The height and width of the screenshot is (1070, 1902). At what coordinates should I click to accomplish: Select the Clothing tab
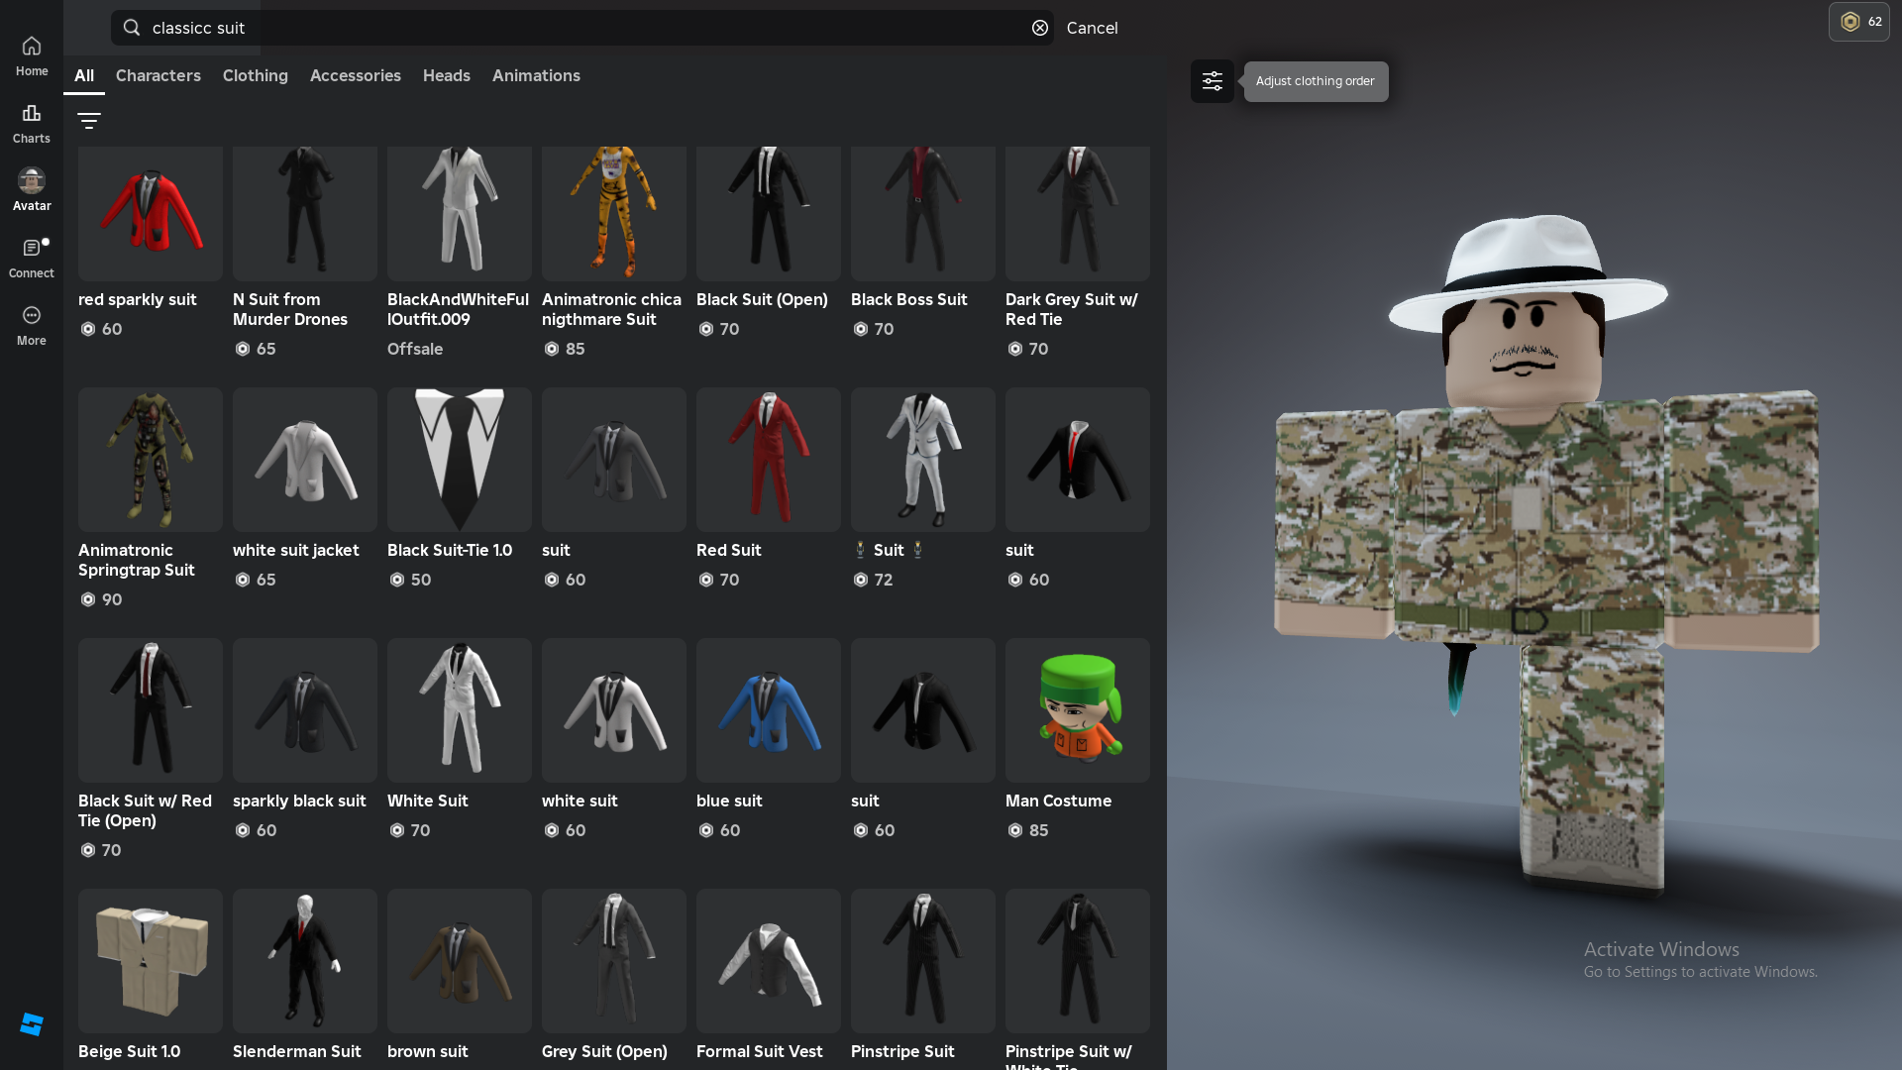255,75
